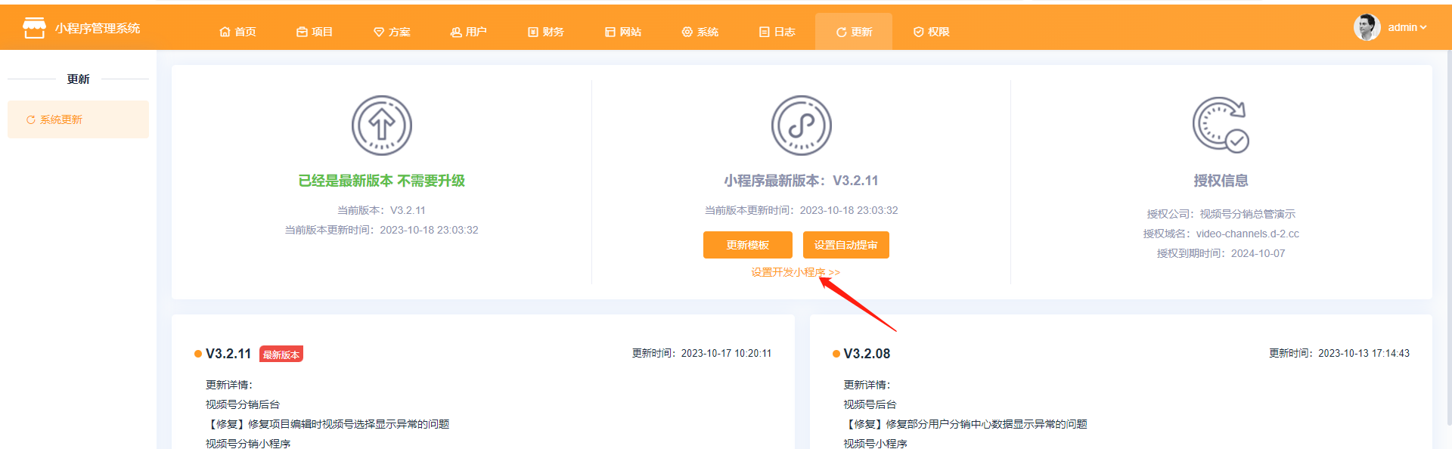Screen dimensions: 1452x449
Task: Click the admin avatar picture
Action: pos(1367,27)
